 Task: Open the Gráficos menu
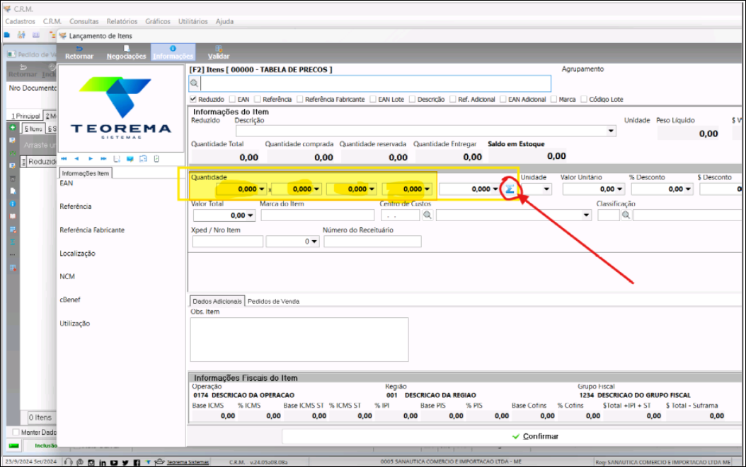157,21
